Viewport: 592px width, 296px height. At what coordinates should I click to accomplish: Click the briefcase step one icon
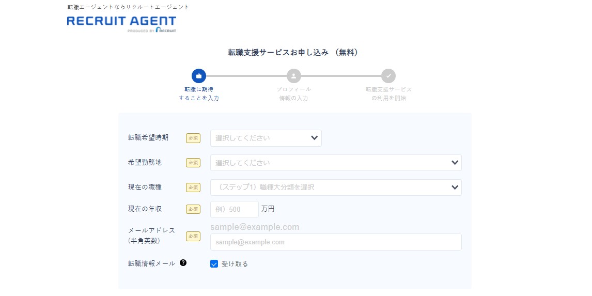pos(199,76)
